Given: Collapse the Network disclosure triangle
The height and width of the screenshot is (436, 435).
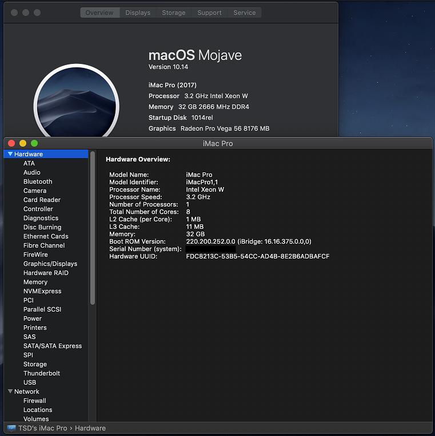Looking at the screenshot, I should 10,391.
